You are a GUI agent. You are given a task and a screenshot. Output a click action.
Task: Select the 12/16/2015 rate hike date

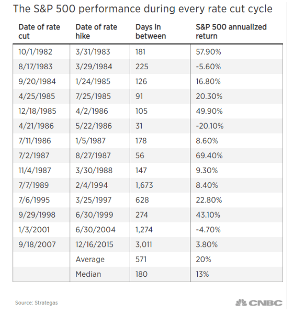click(94, 245)
